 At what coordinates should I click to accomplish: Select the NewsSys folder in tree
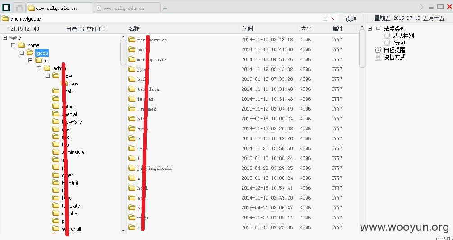(x=72, y=122)
